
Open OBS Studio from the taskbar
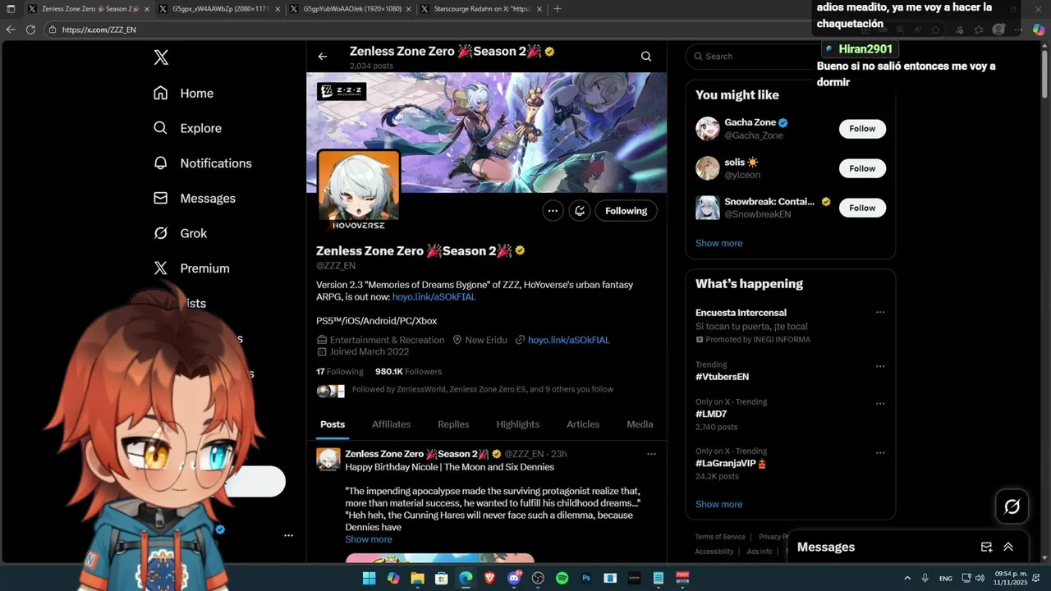538,578
